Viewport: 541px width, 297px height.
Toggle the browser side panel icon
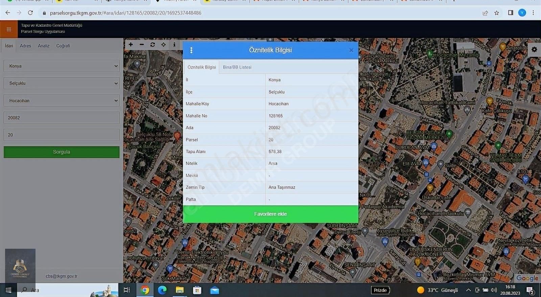pyautogui.click(x=511, y=13)
